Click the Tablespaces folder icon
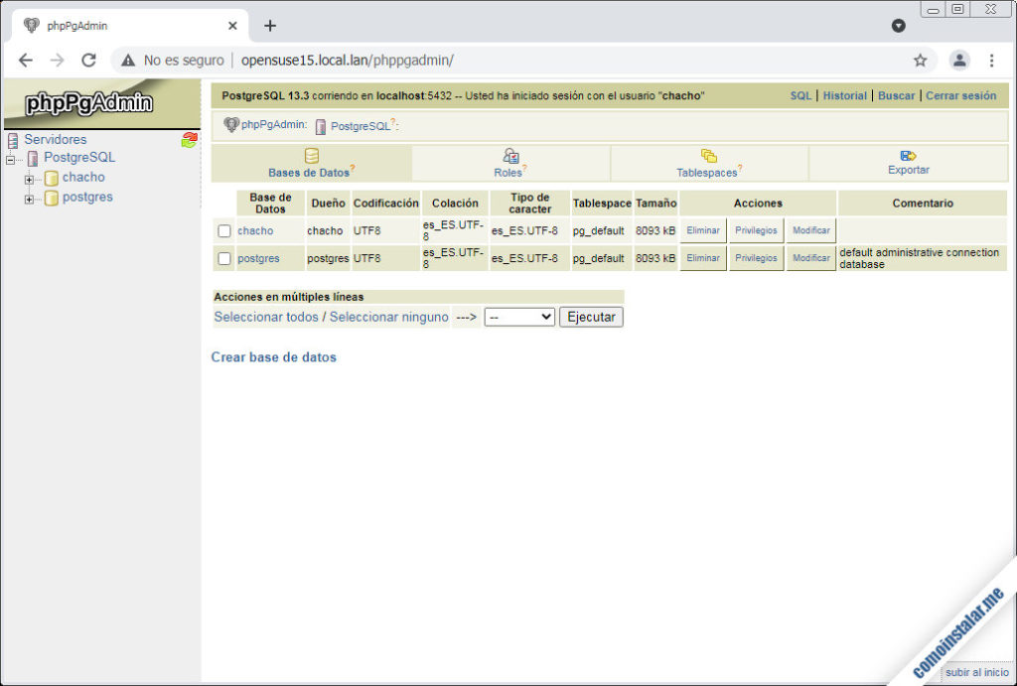The height and width of the screenshot is (686, 1017). pos(709,156)
